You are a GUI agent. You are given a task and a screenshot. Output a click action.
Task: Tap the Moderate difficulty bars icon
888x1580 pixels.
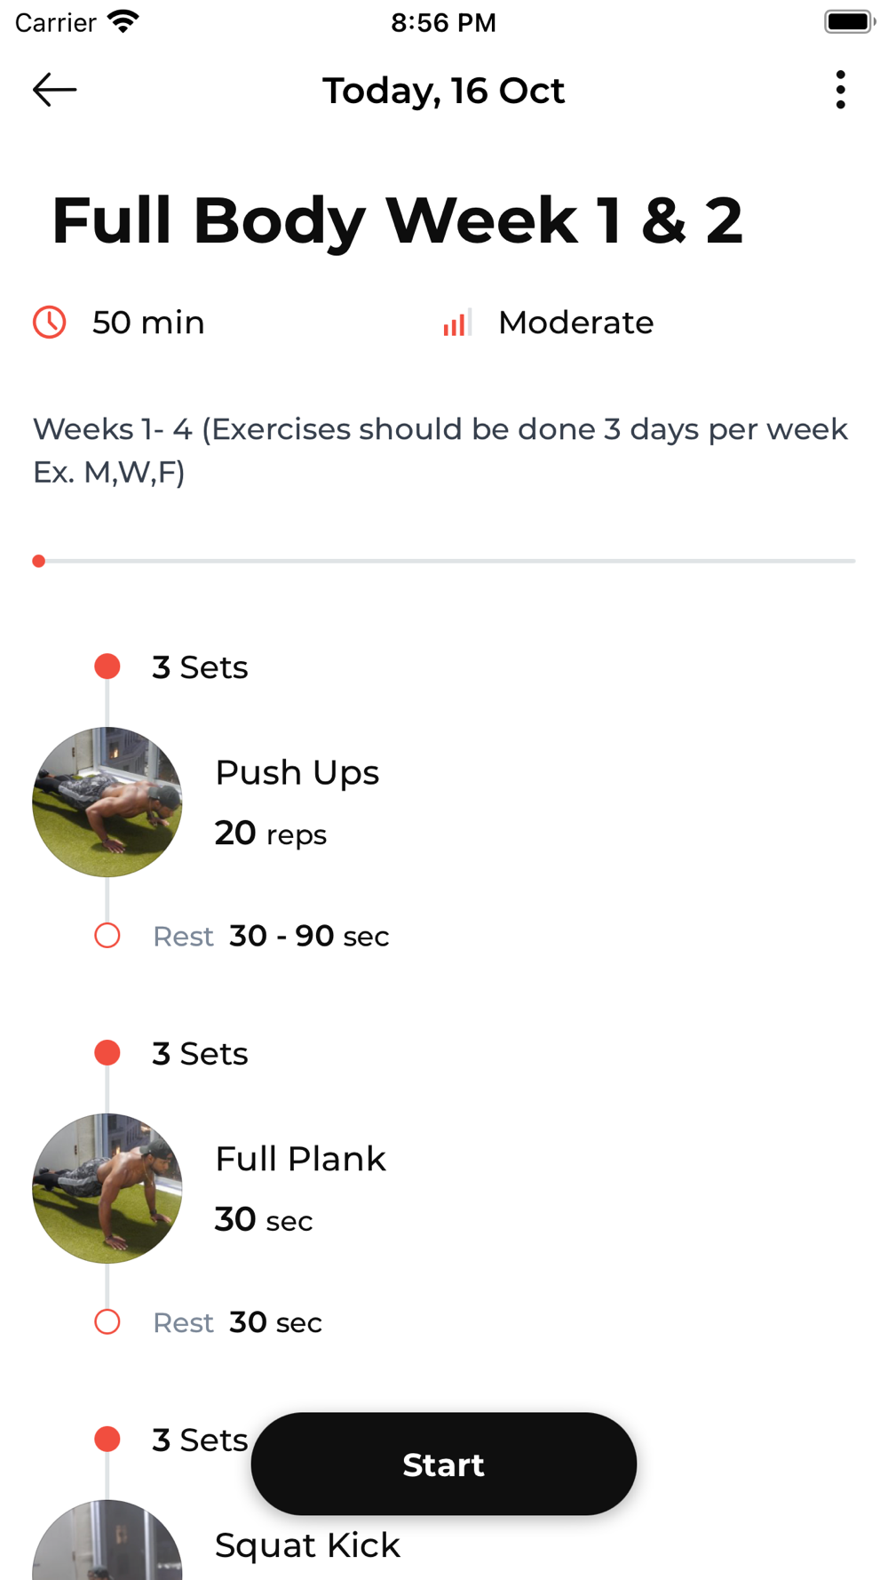tap(456, 323)
